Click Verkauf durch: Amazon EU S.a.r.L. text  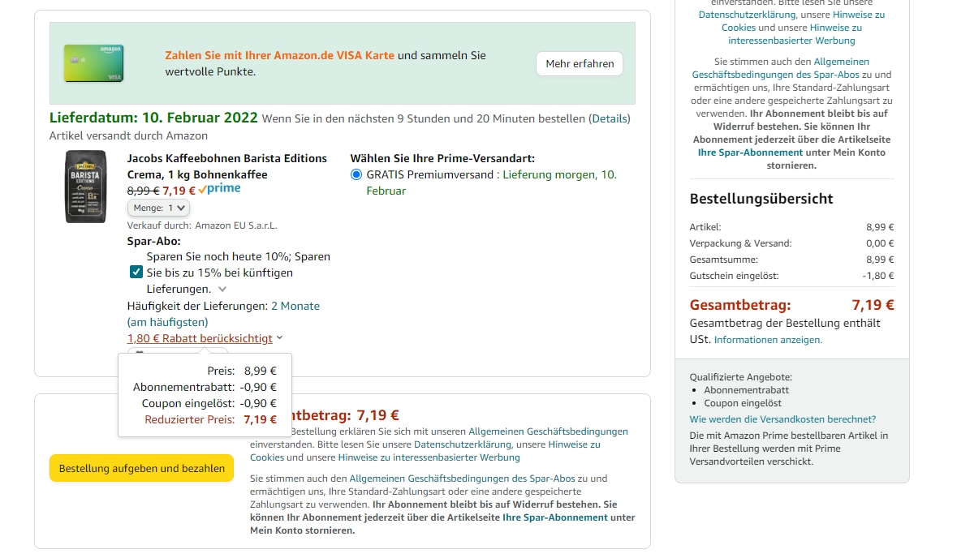coord(202,225)
